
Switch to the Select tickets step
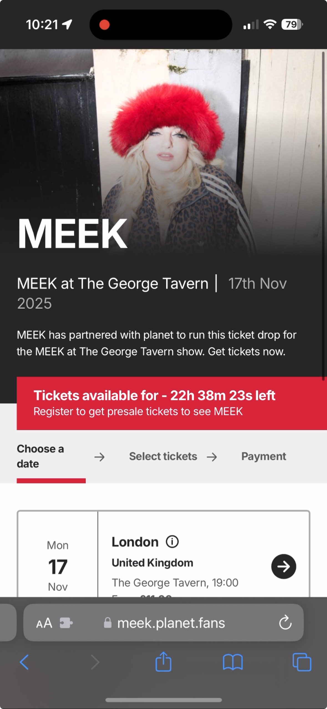tap(163, 456)
